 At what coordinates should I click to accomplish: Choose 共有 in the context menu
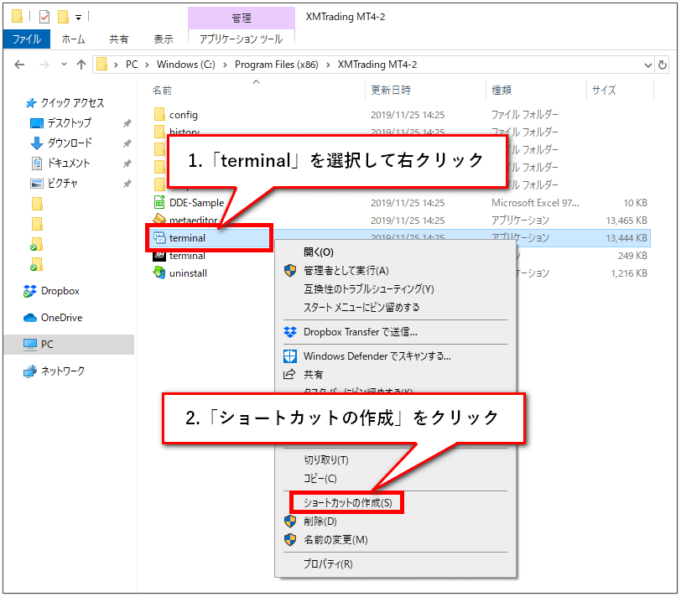point(313,375)
